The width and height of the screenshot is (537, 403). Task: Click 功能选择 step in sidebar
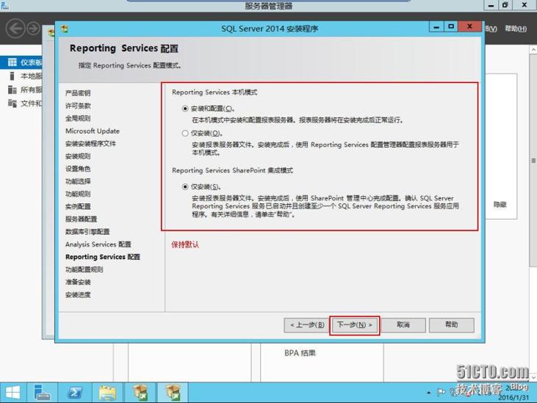(78, 181)
